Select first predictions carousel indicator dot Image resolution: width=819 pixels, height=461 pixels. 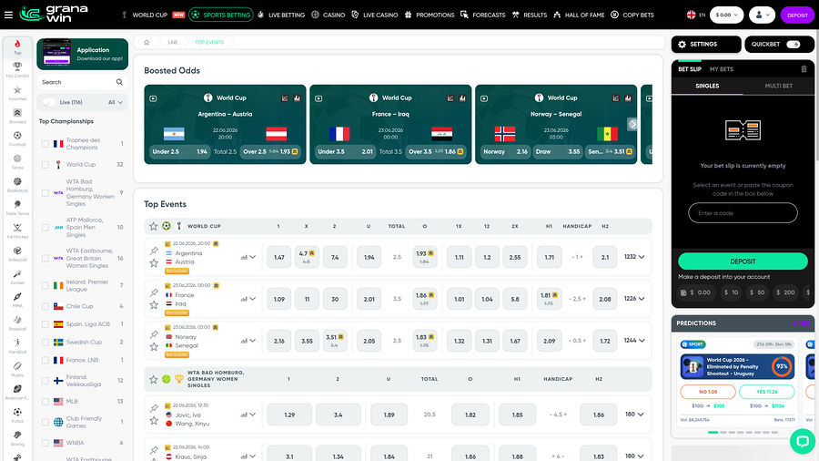(x=713, y=432)
